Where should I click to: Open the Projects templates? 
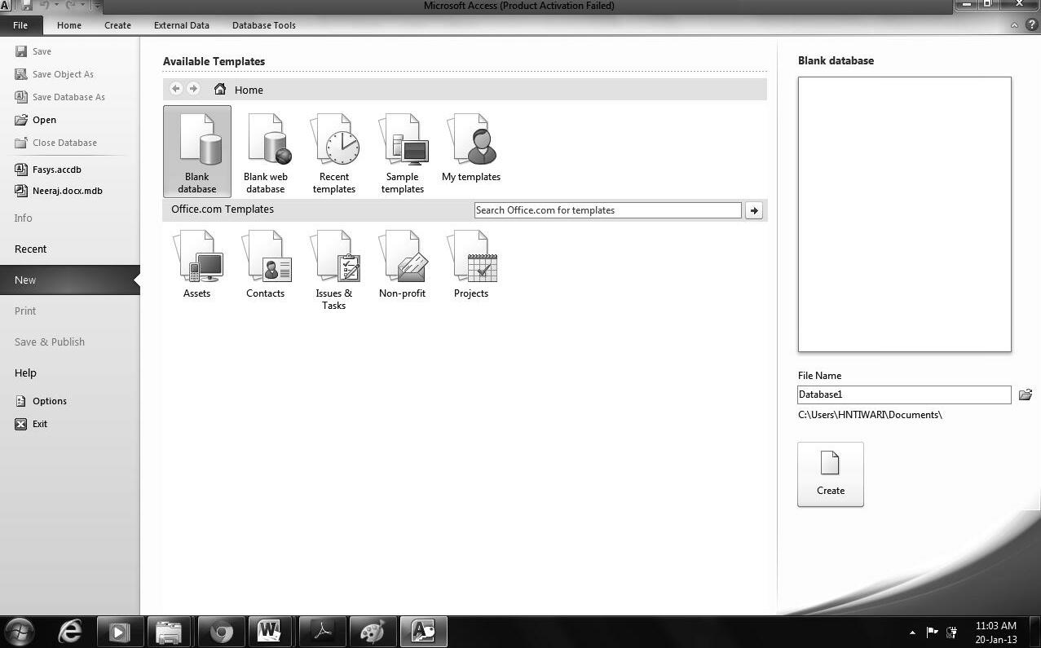471,264
